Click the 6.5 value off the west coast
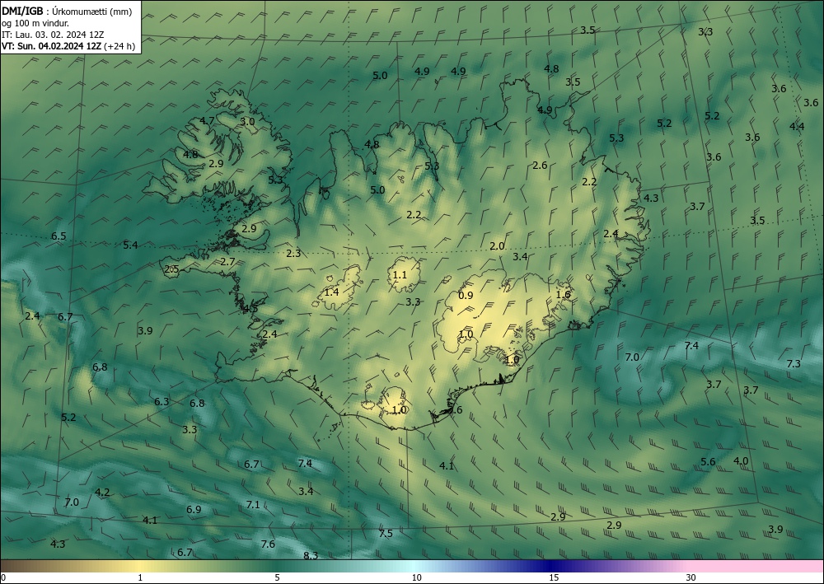 point(59,236)
